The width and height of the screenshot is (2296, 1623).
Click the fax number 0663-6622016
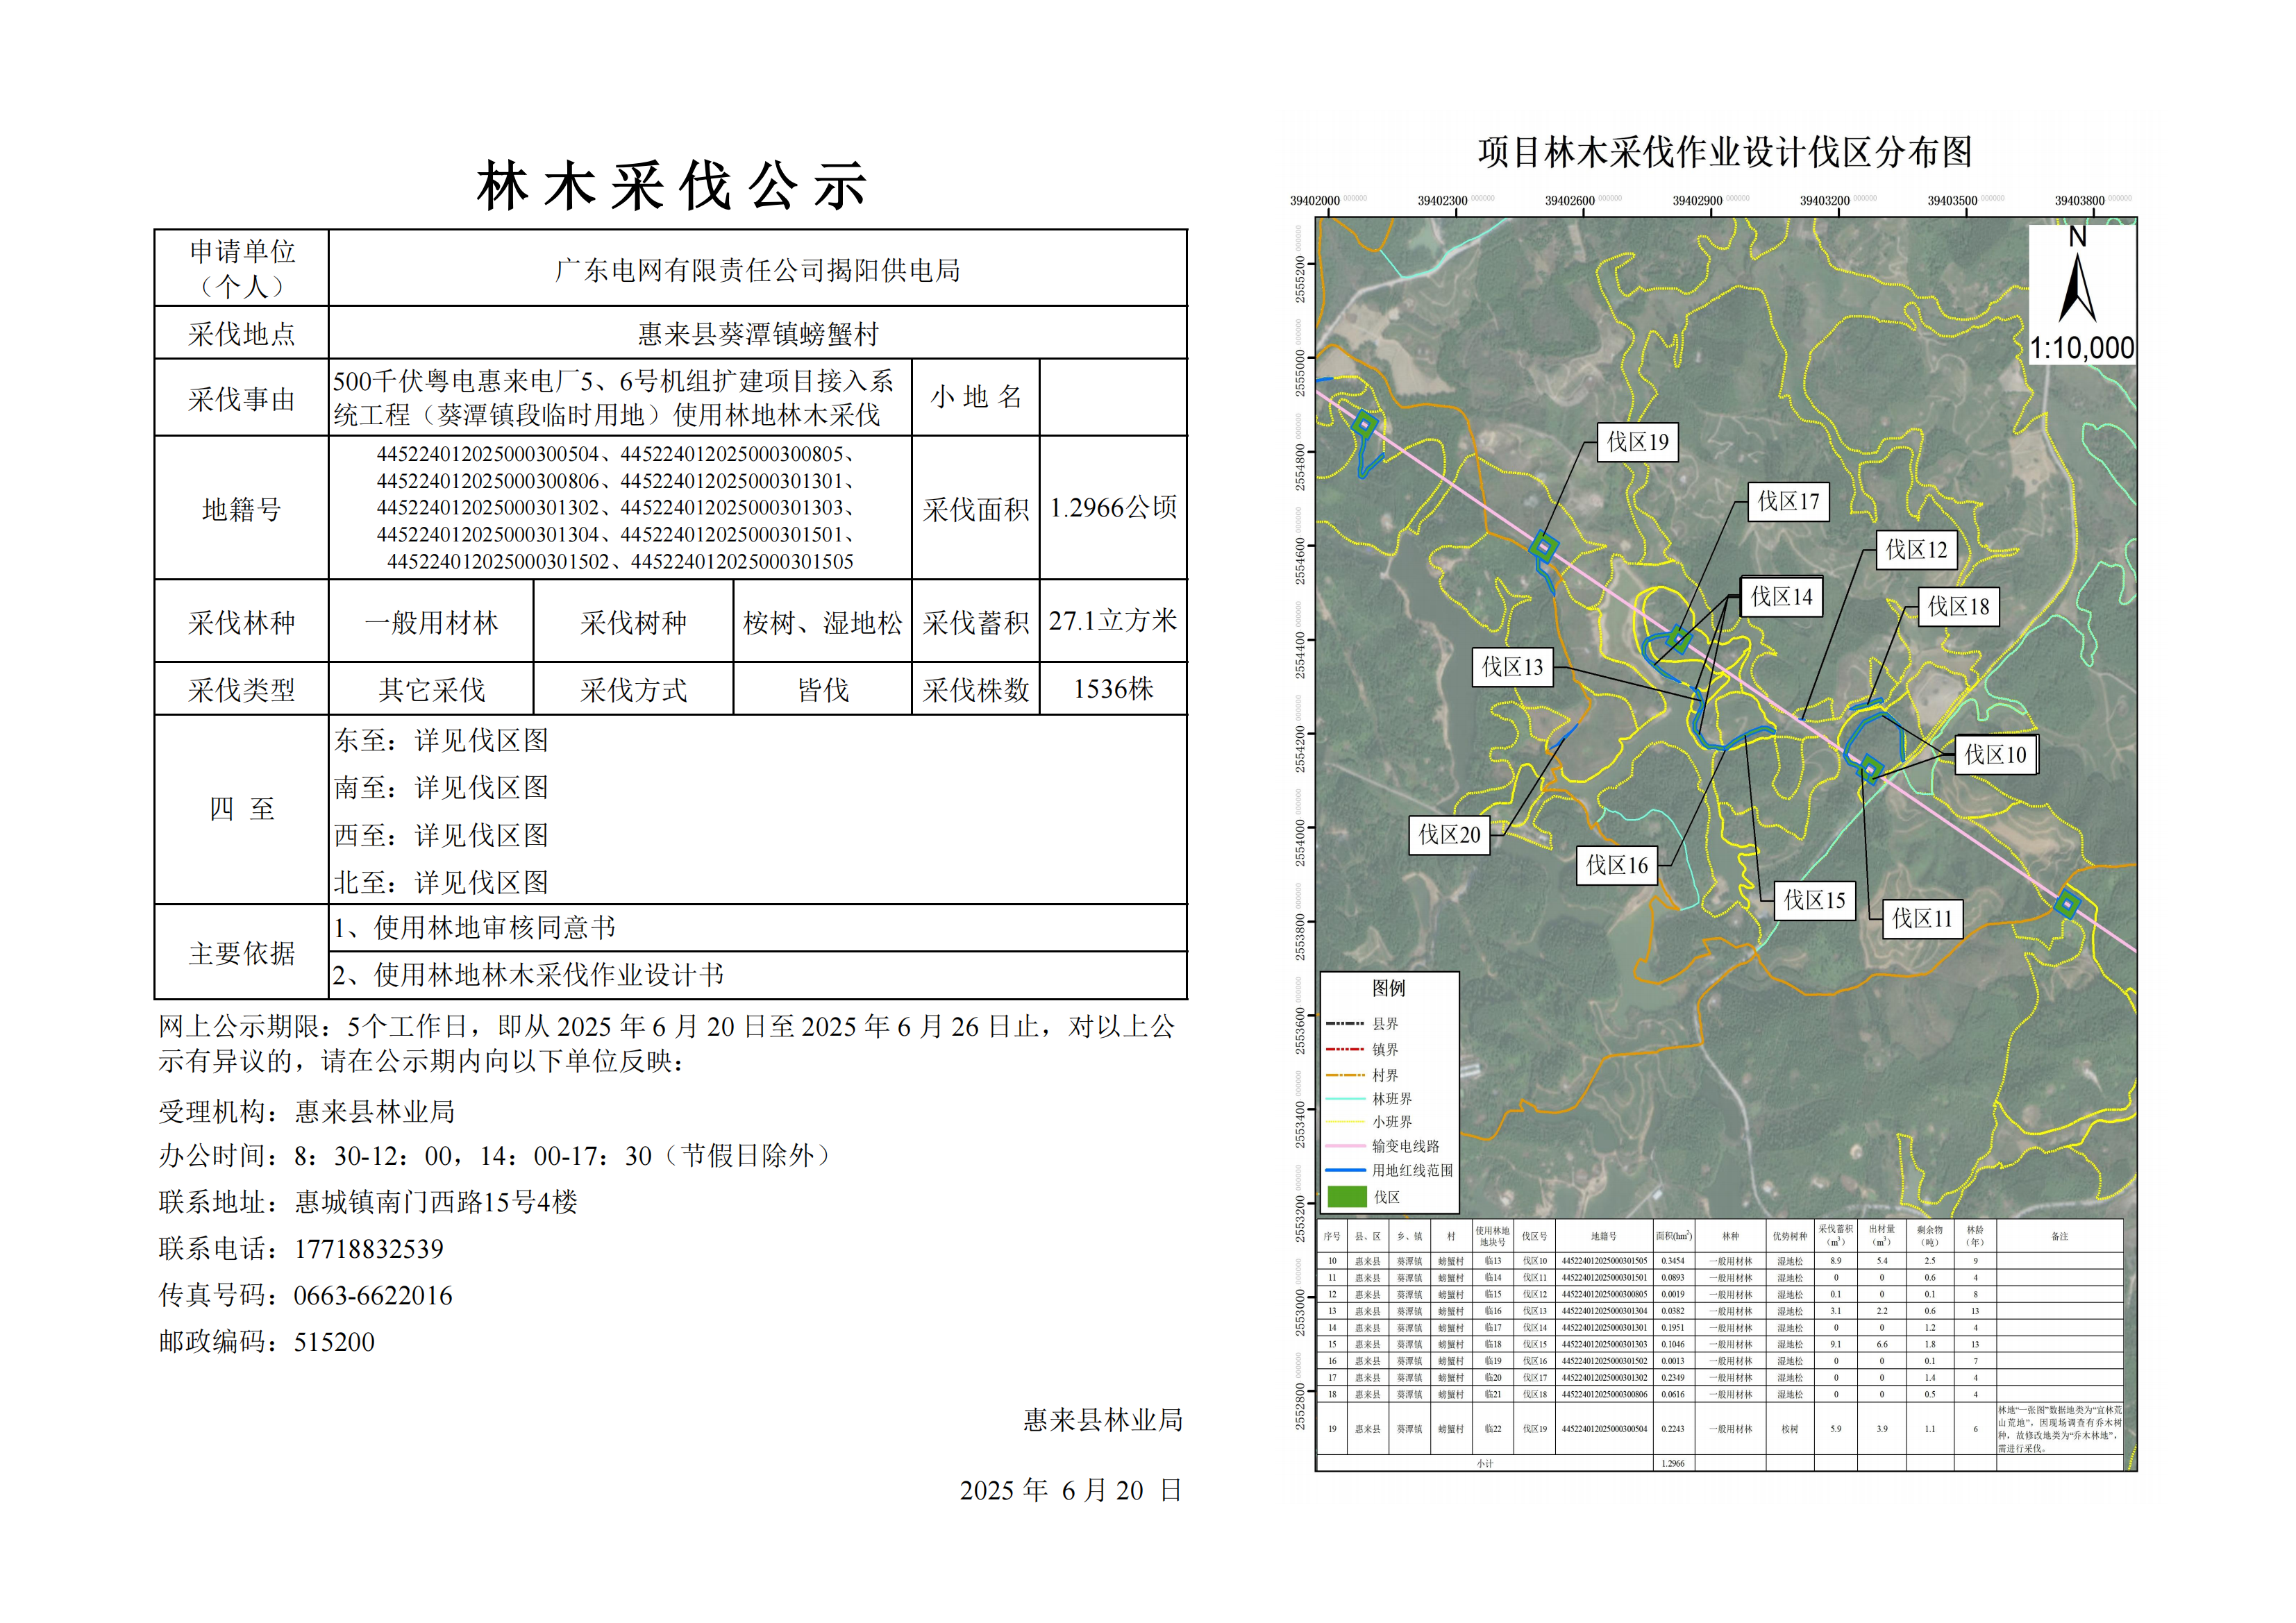point(373,1296)
